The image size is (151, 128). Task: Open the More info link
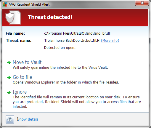pos(110,41)
